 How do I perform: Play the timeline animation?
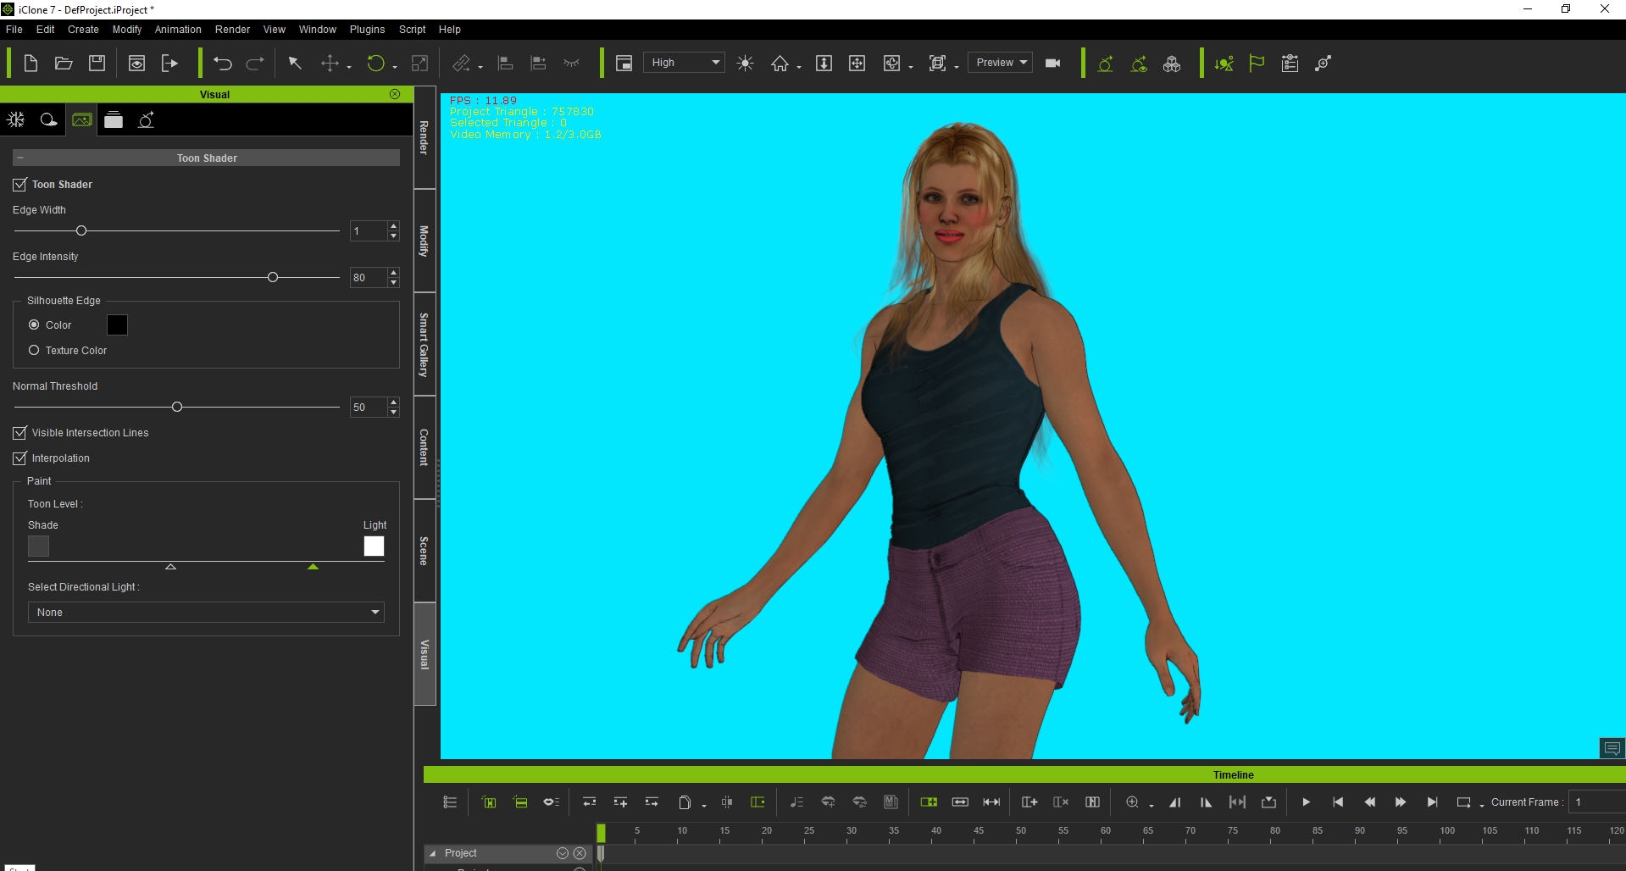(x=1306, y=802)
